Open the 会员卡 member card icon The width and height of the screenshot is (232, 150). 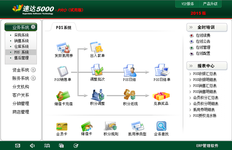[x=62, y=127]
